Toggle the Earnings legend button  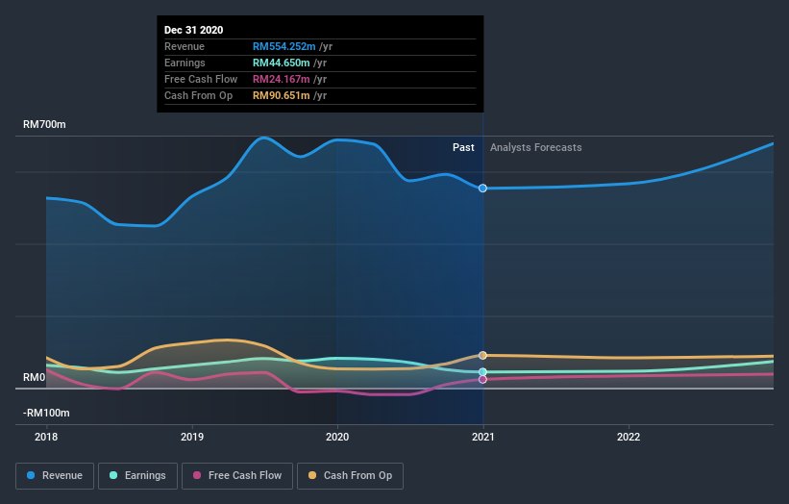tap(137, 476)
